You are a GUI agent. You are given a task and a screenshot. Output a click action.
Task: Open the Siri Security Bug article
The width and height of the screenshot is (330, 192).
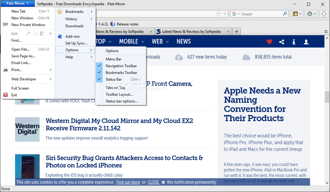[x=124, y=162]
